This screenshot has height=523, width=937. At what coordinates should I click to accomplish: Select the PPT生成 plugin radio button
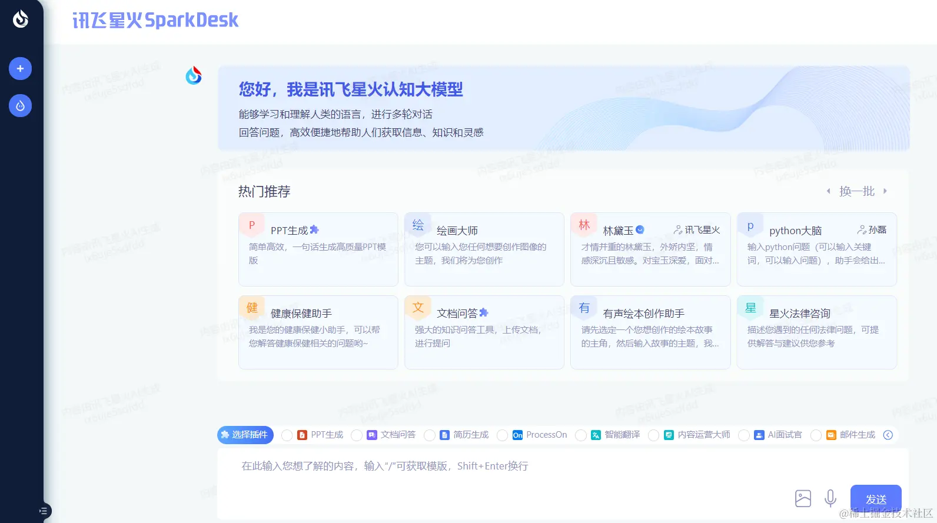[287, 435]
